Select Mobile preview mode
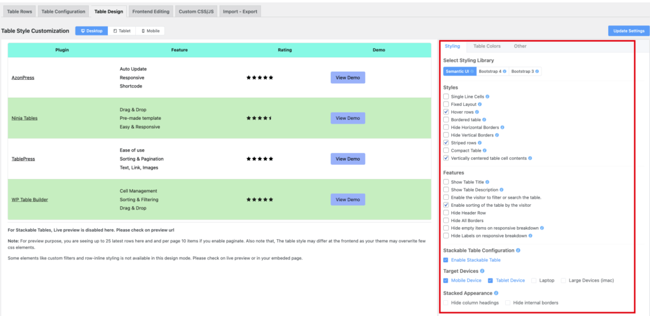This screenshot has width=650, height=316. (150, 30)
